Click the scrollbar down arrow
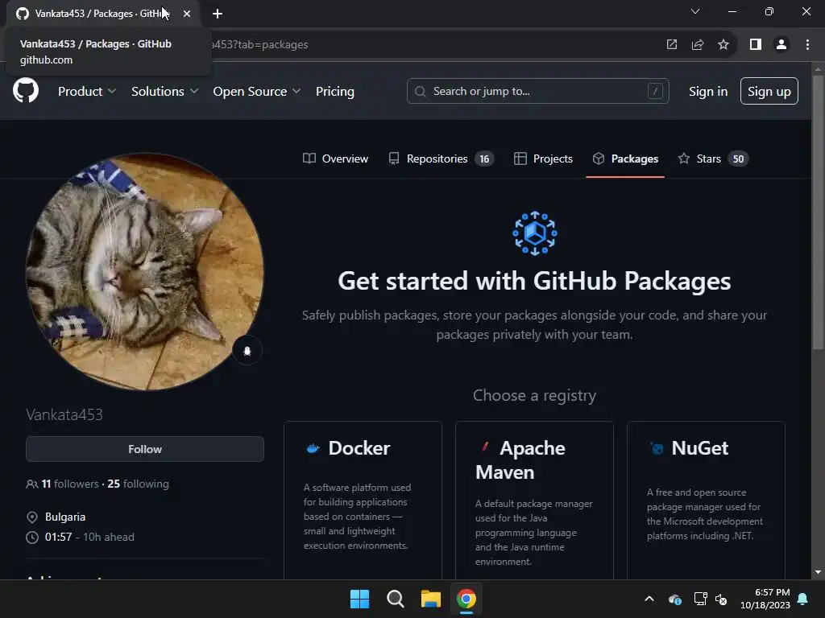The image size is (825, 618). click(x=818, y=572)
